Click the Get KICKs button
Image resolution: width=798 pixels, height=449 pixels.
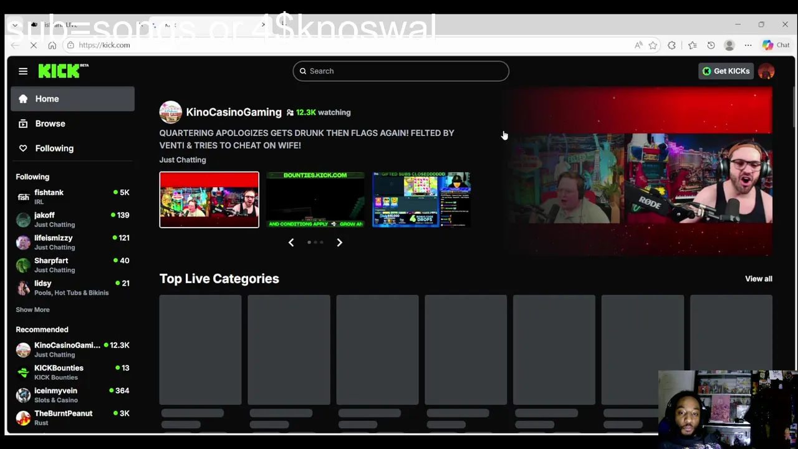pos(726,71)
